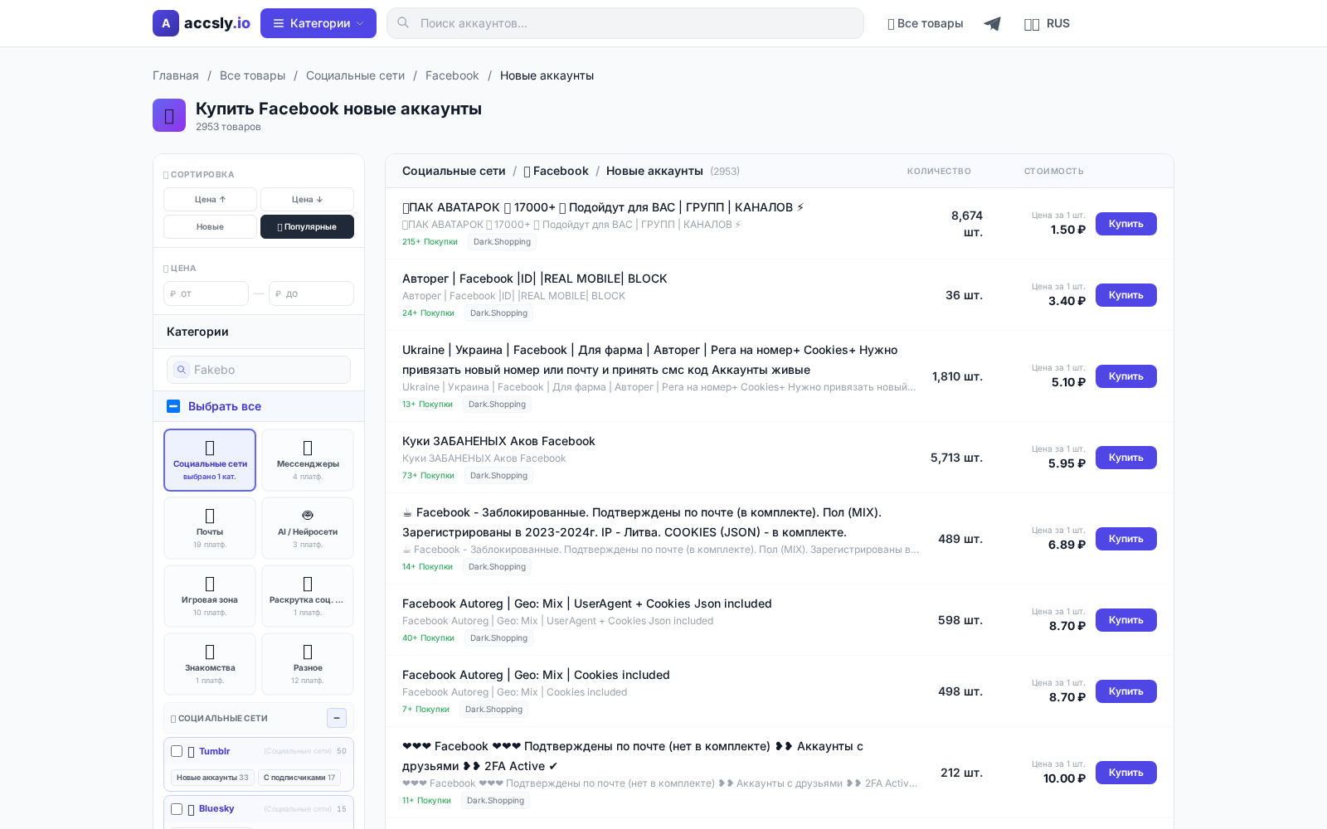
Task: Select the Мессенджеры category tile
Action: point(308,460)
